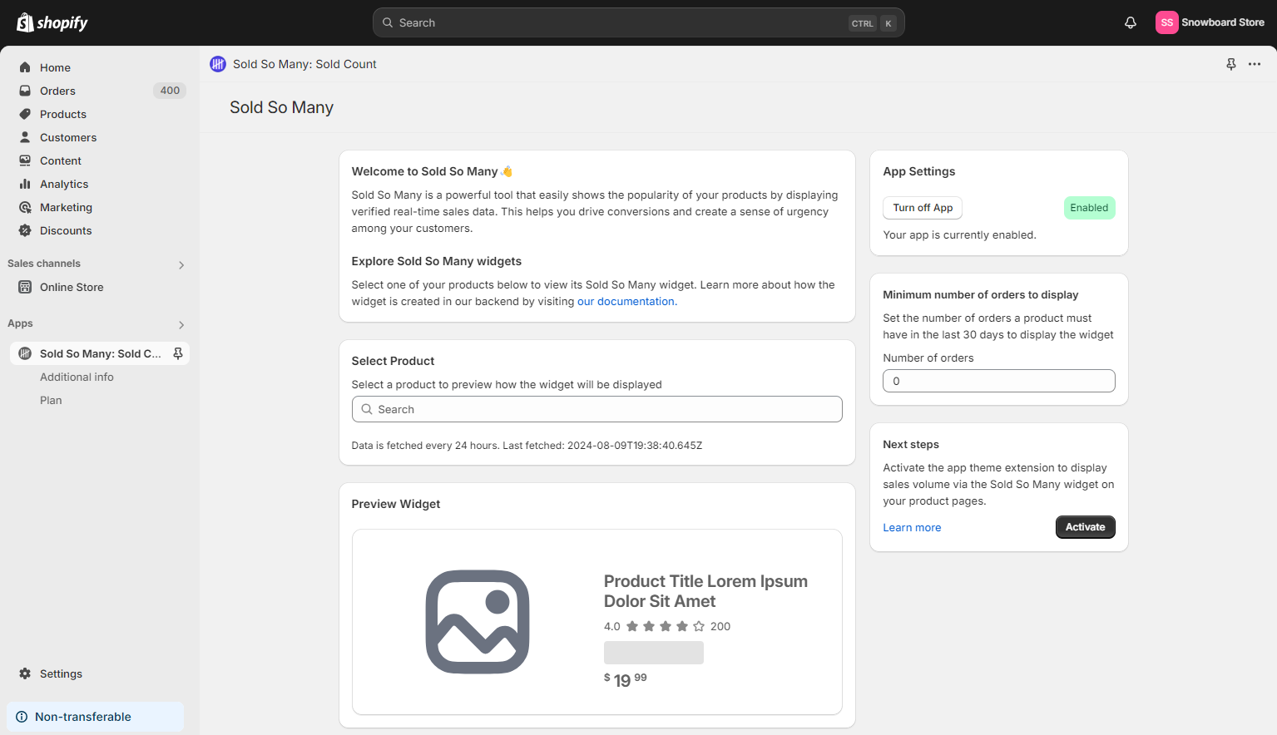Click the Home icon in sidebar
The width and height of the screenshot is (1277, 735).
tap(25, 67)
